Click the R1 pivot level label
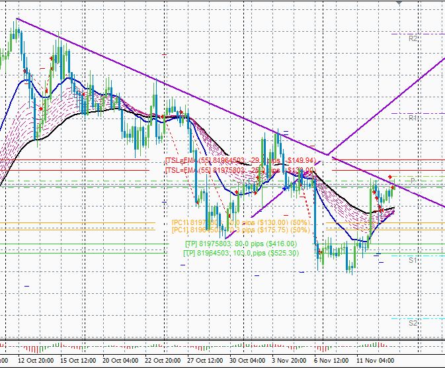The height and width of the screenshot is (368, 445). pyautogui.click(x=413, y=118)
